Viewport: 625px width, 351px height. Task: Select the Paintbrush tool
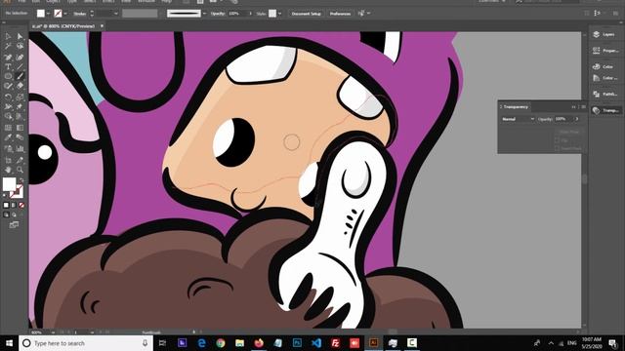click(x=20, y=76)
